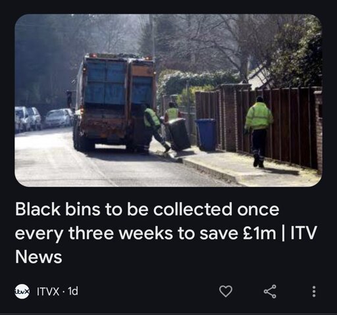
Task: Share the article using the share icon
Action: (270, 291)
